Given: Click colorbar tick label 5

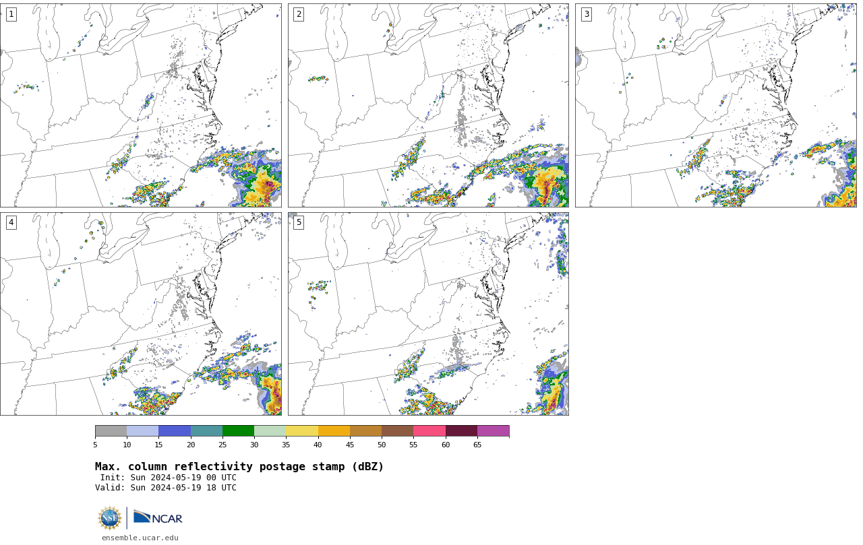Looking at the screenshot, I should pos(95,445).
